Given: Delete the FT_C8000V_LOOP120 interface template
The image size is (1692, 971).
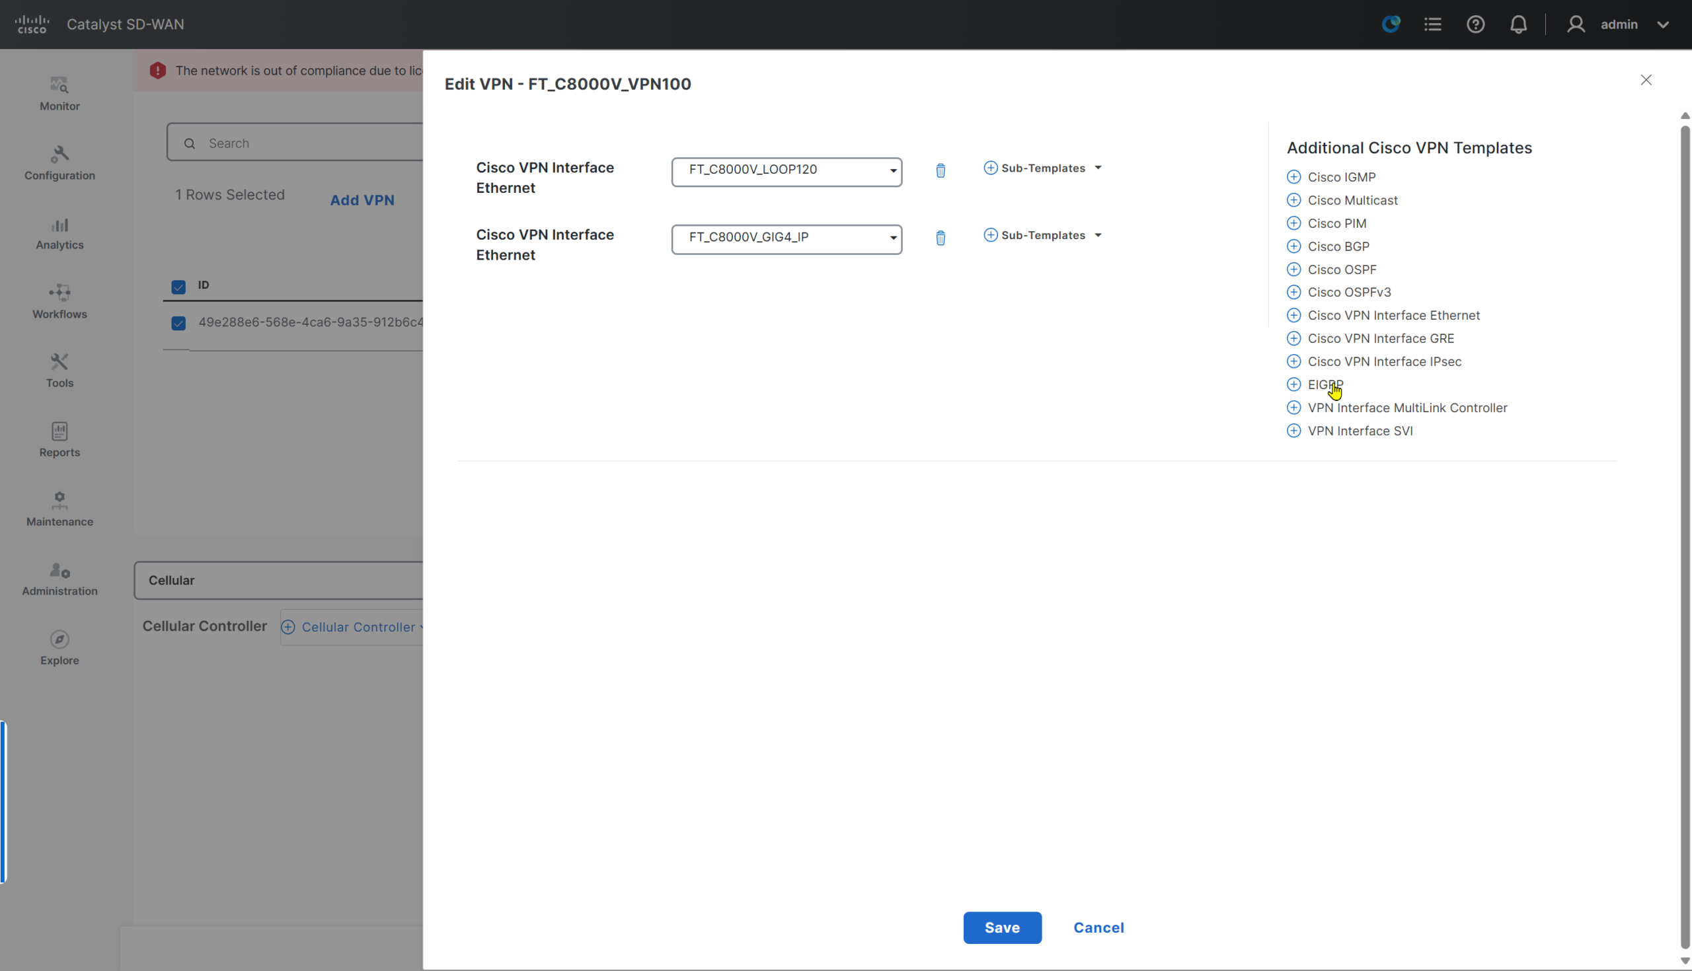Looking at the screenshot, I should (x=940, y=170).
